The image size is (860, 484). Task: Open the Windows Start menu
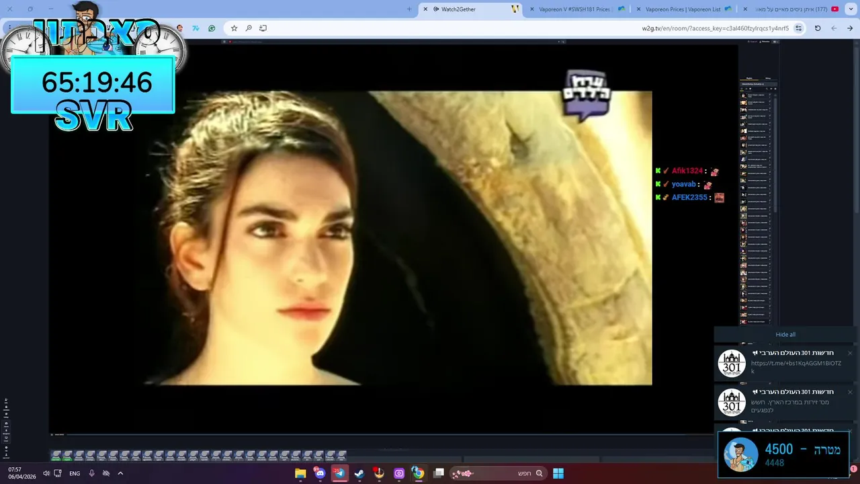pos(558,473)
